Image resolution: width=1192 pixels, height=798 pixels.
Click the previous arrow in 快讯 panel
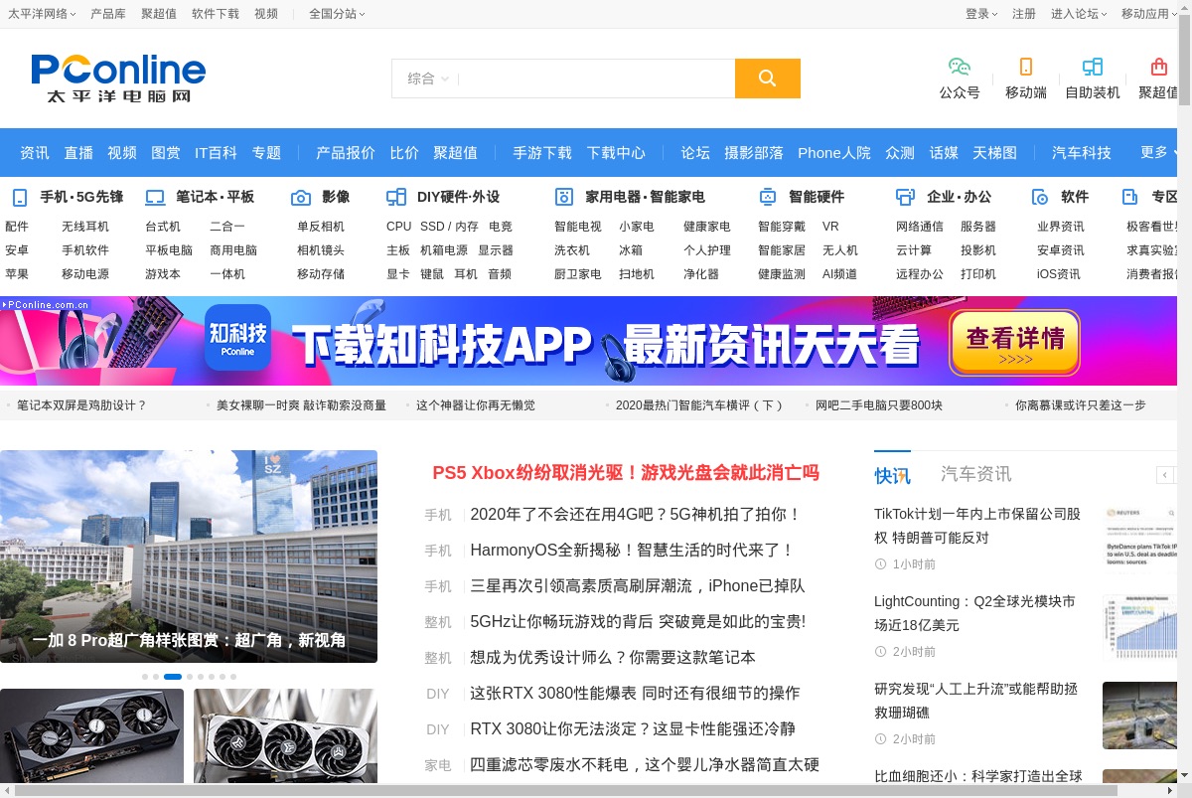tap(1165, 475)
